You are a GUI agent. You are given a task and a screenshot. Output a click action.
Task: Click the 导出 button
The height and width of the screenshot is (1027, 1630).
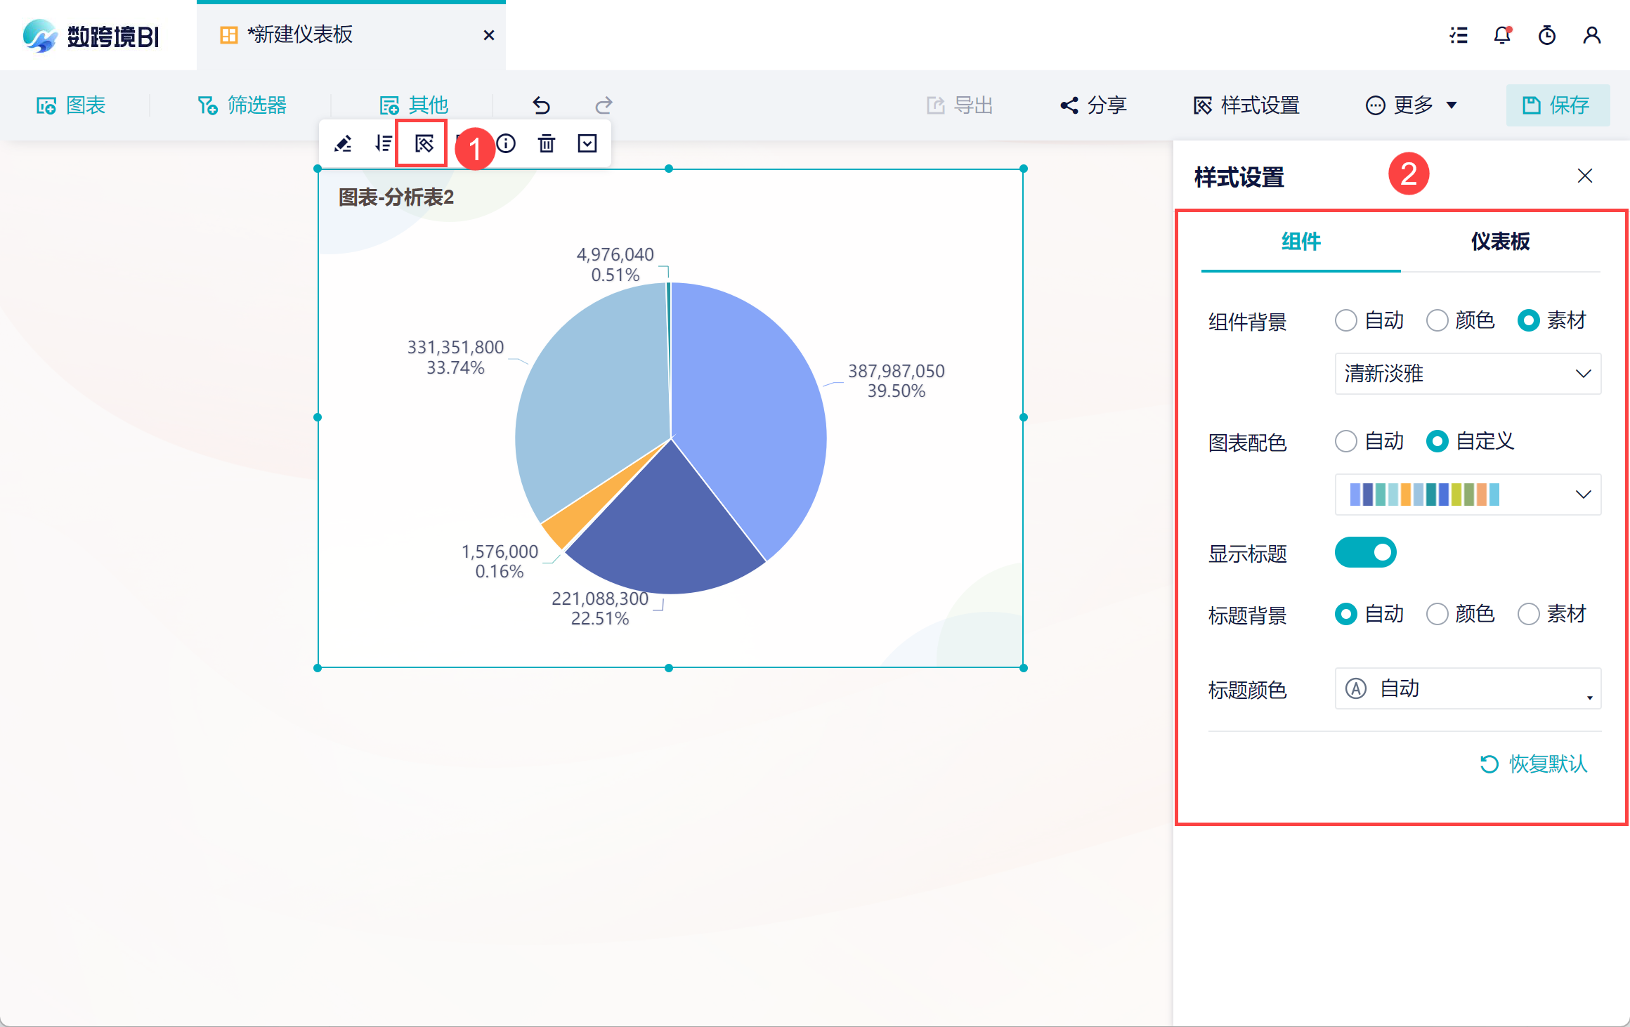(960, 105)
